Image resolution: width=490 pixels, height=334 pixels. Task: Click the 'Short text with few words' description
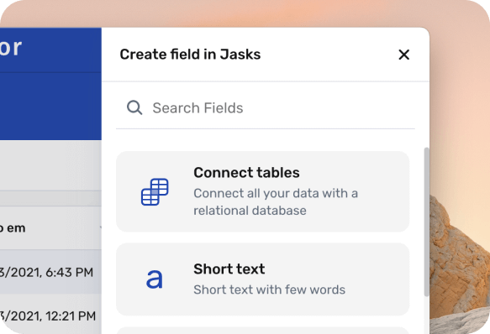(x=270, y=290)
